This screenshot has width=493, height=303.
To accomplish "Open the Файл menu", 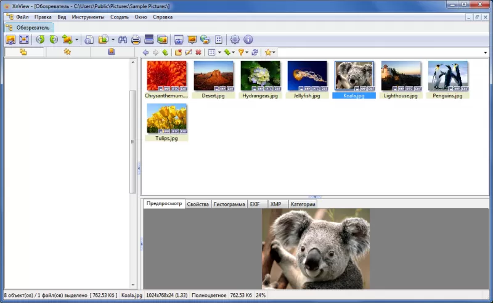I will [x=22, y=17].
